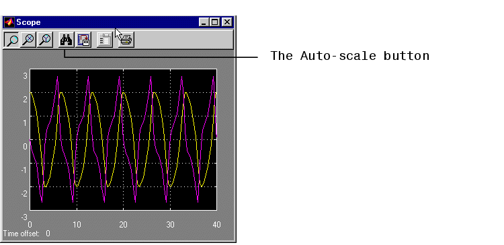
Task: Click the Auto-scale button annotation text
Action: tap(349, 56)
